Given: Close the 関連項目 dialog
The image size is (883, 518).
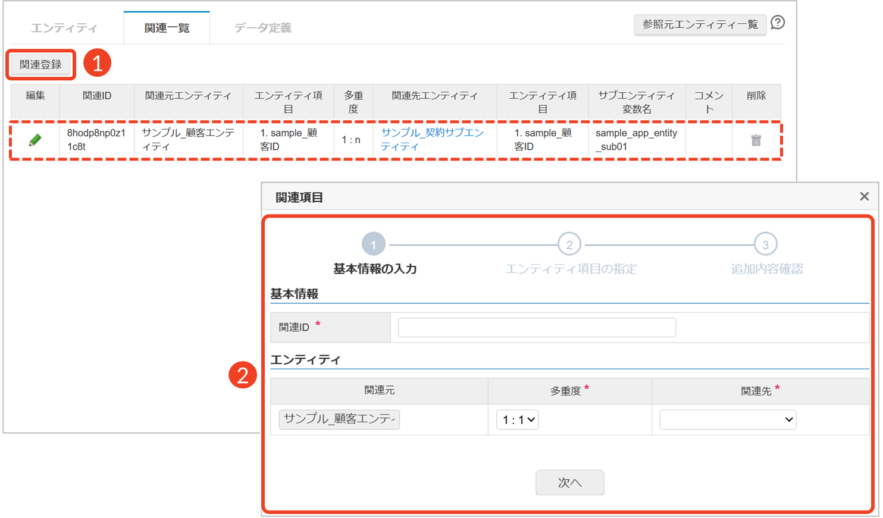Looking at the screenshot, I should 864,197.
